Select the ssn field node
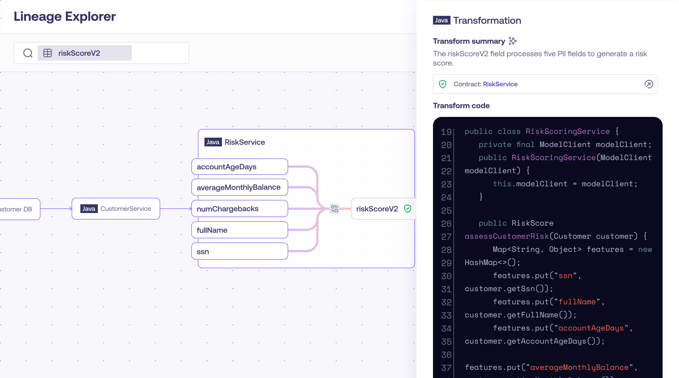Image resolution: width=679 pixels, height=378 pixels. tap(240, 251)
